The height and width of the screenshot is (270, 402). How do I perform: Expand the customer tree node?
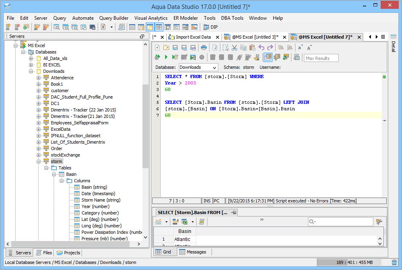pyautogui.click(x=39, y=91)
